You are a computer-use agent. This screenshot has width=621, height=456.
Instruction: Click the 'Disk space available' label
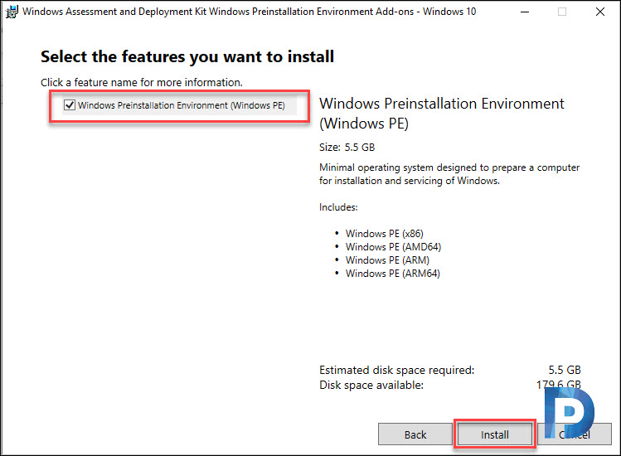[371, 385]
